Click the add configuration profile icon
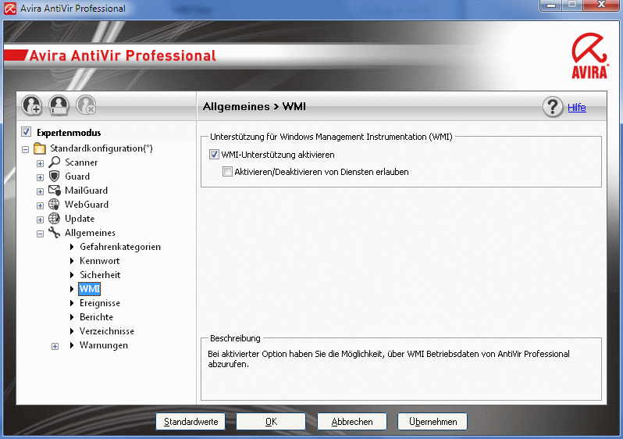Viewport: 623px width, 439px height. [x=32, y=105]
